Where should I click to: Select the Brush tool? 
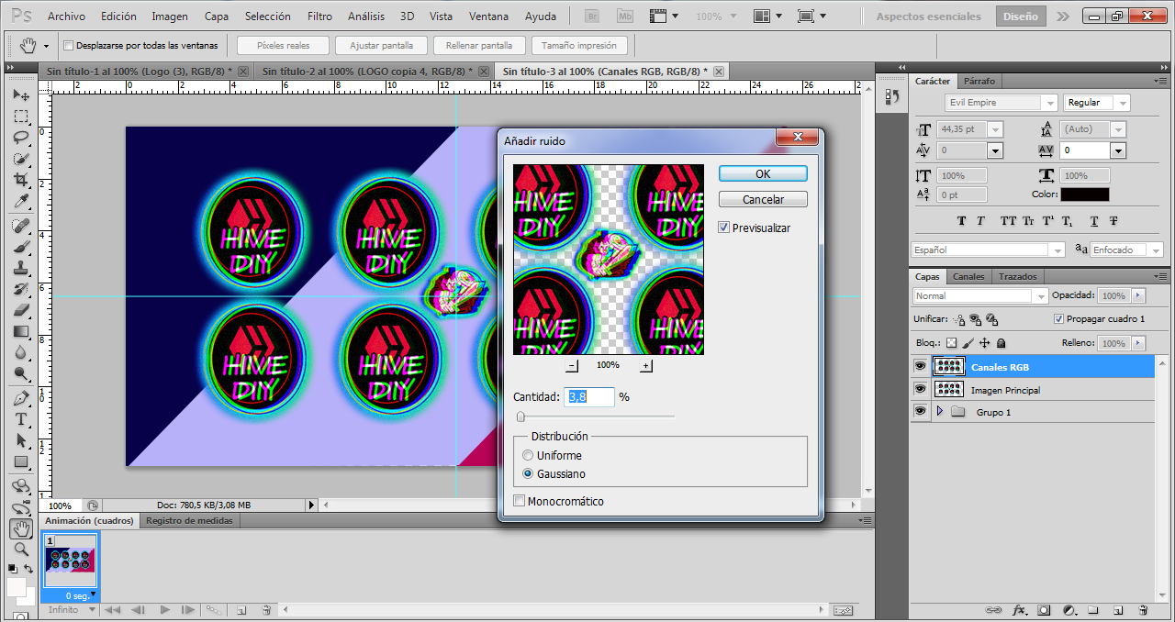click(21, 247)
